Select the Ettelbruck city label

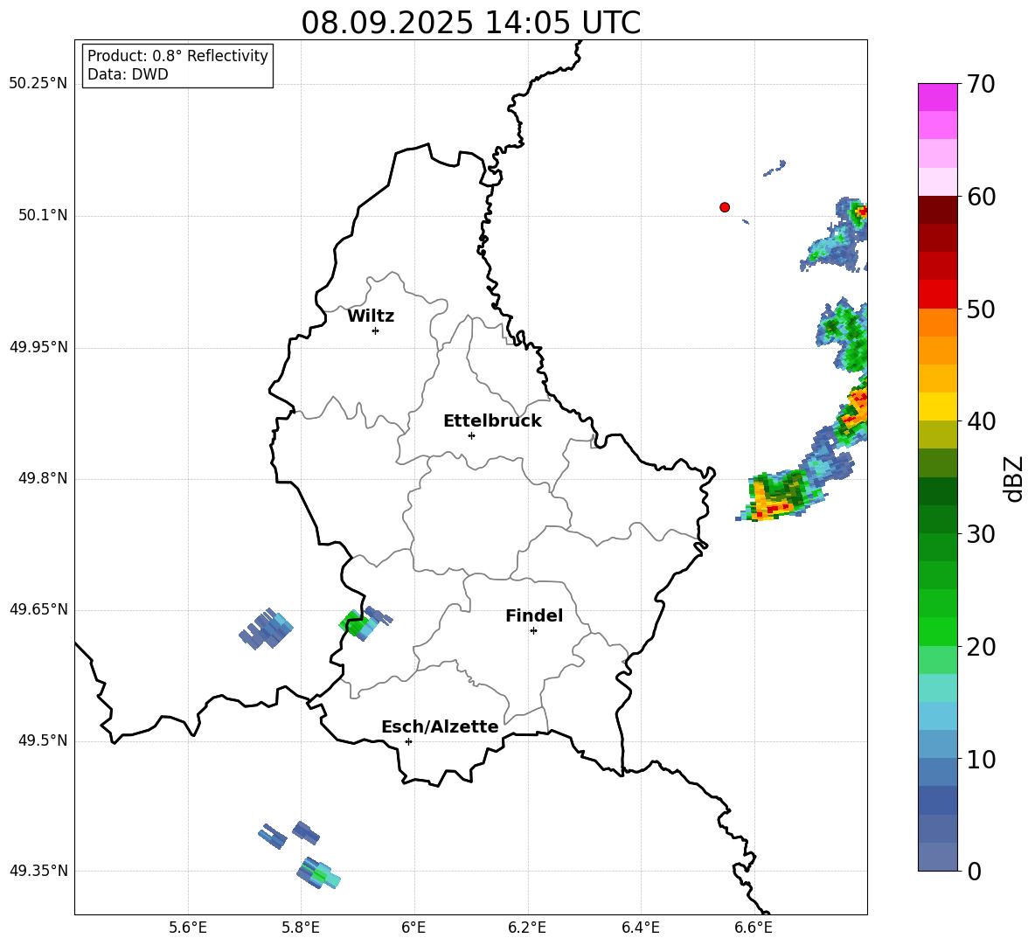(492, 421)
